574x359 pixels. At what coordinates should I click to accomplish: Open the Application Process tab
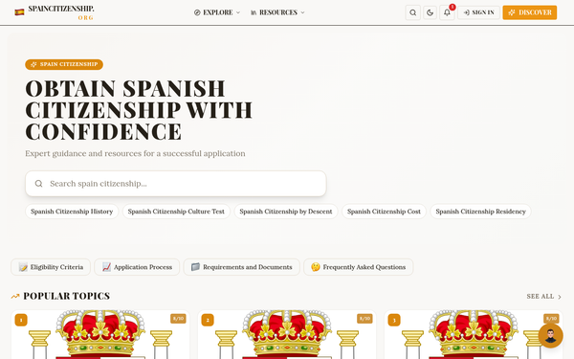[x=137, y=267]
